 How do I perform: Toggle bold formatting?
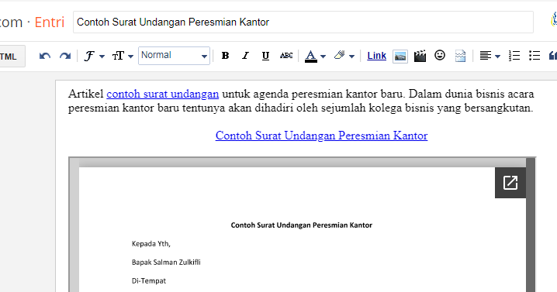pyautogui.click(x=225, y=56)
